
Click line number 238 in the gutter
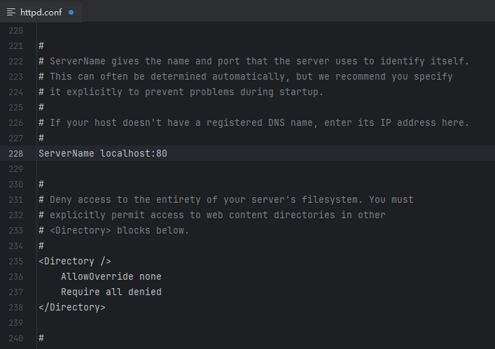[16, 307]
